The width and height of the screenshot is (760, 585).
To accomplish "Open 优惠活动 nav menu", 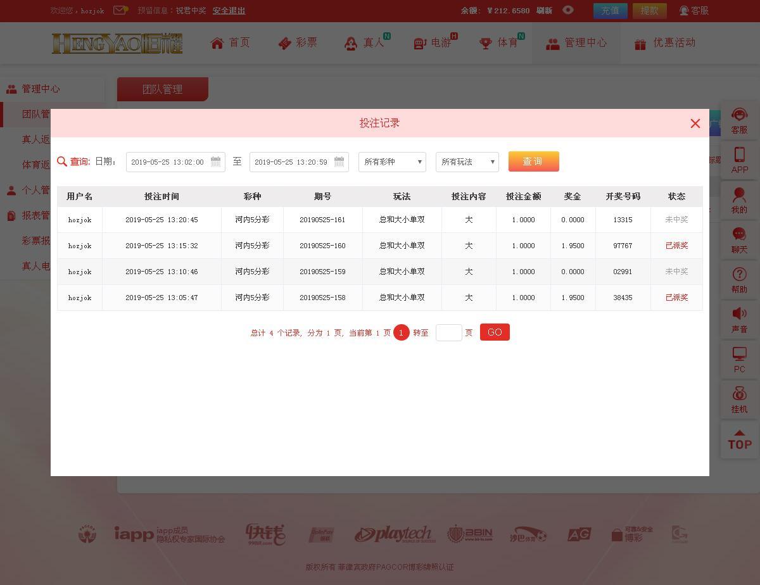I will click(x=665, y=42).
